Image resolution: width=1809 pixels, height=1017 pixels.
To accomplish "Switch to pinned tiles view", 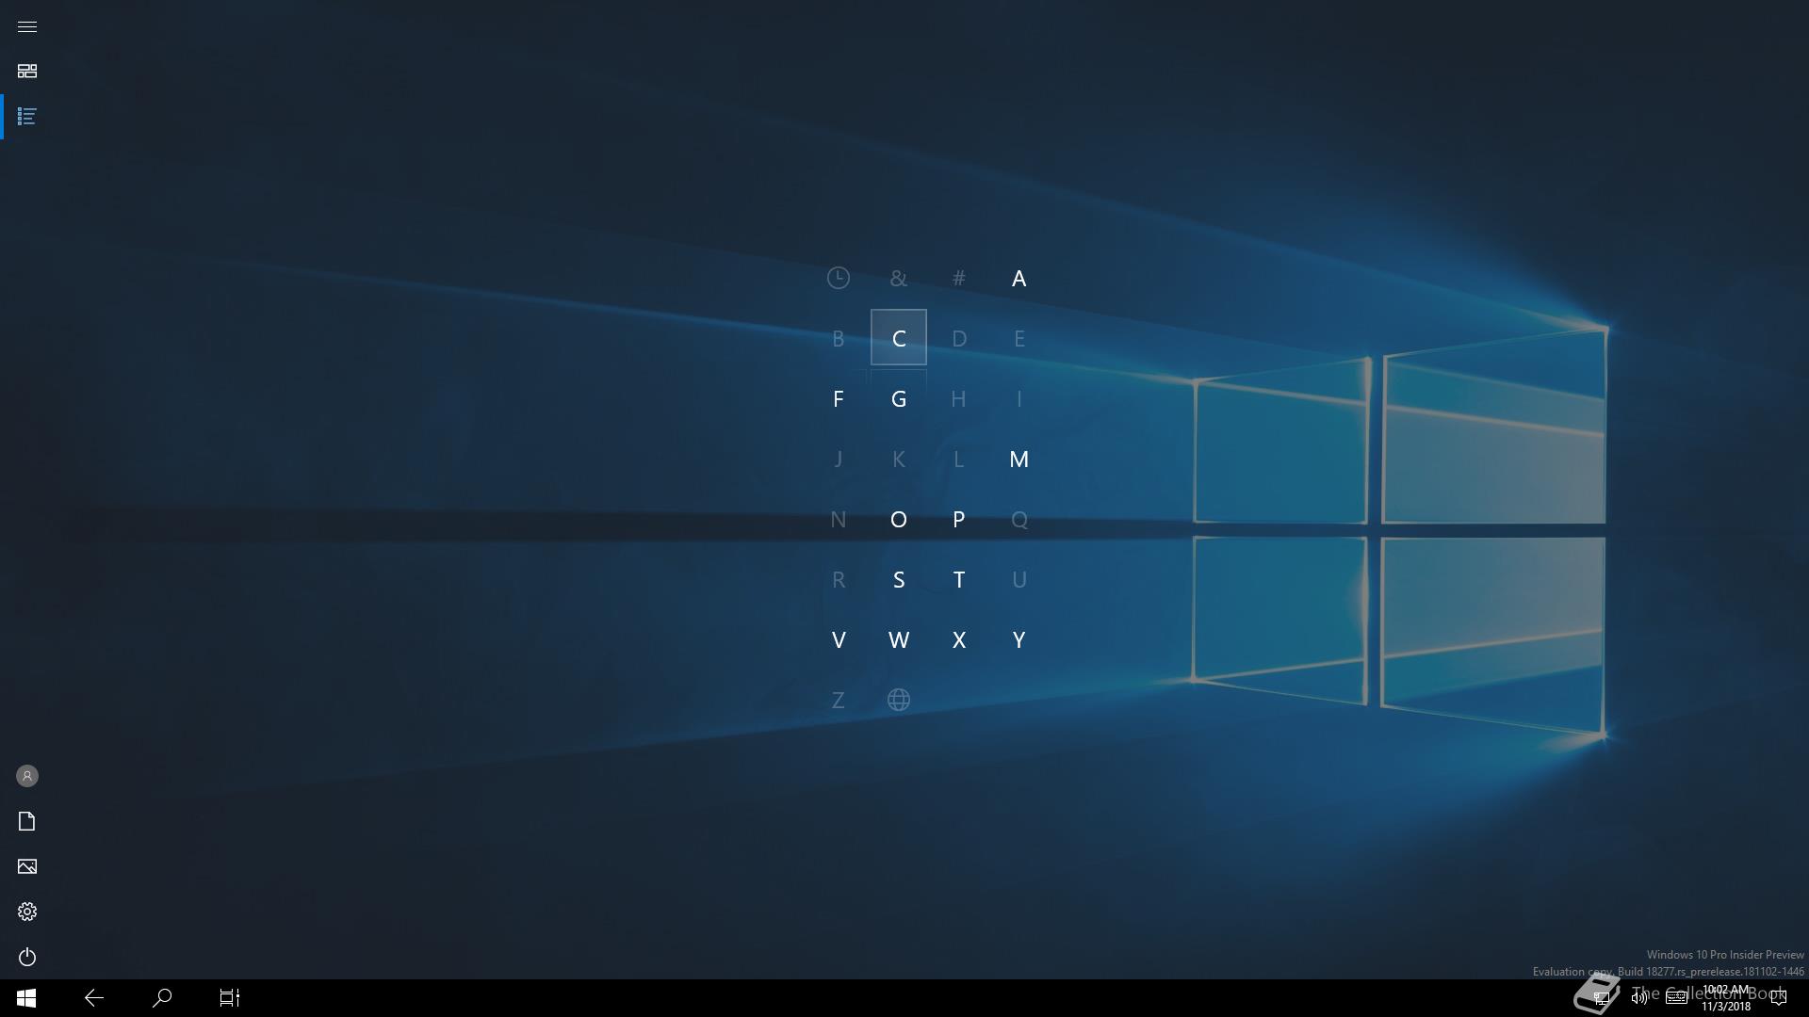I will coord(27,72).
